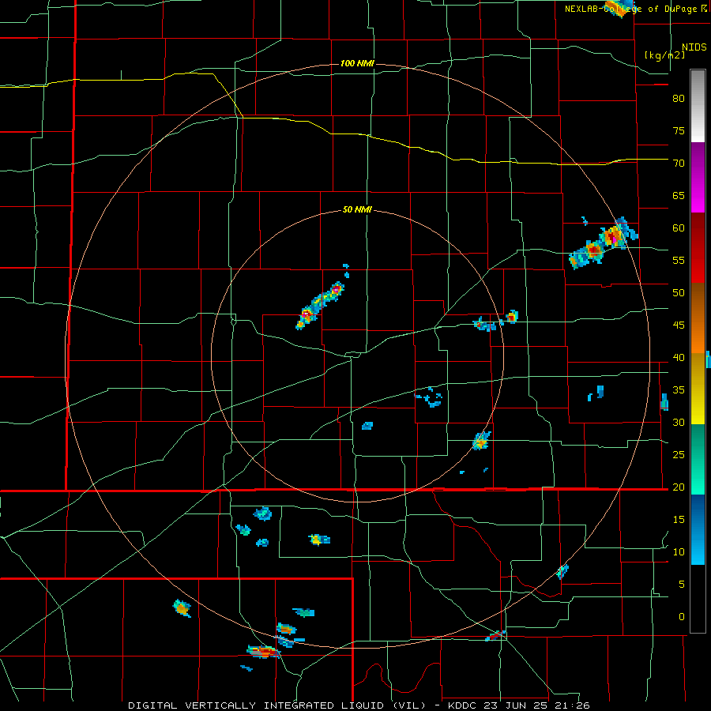The height and width of the screenshot is (711, 711).
Task: Click the "100 NMI" range ring label
Action: coord(357,63)
